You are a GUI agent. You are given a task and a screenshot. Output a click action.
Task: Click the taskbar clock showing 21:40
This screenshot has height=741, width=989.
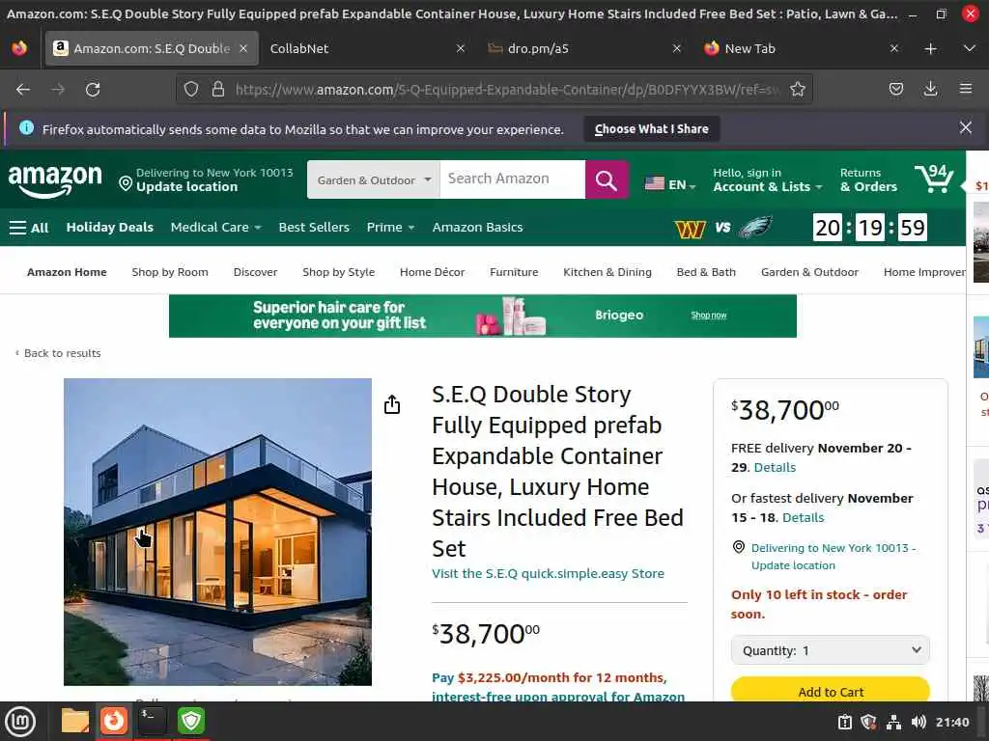pos(952,722)
